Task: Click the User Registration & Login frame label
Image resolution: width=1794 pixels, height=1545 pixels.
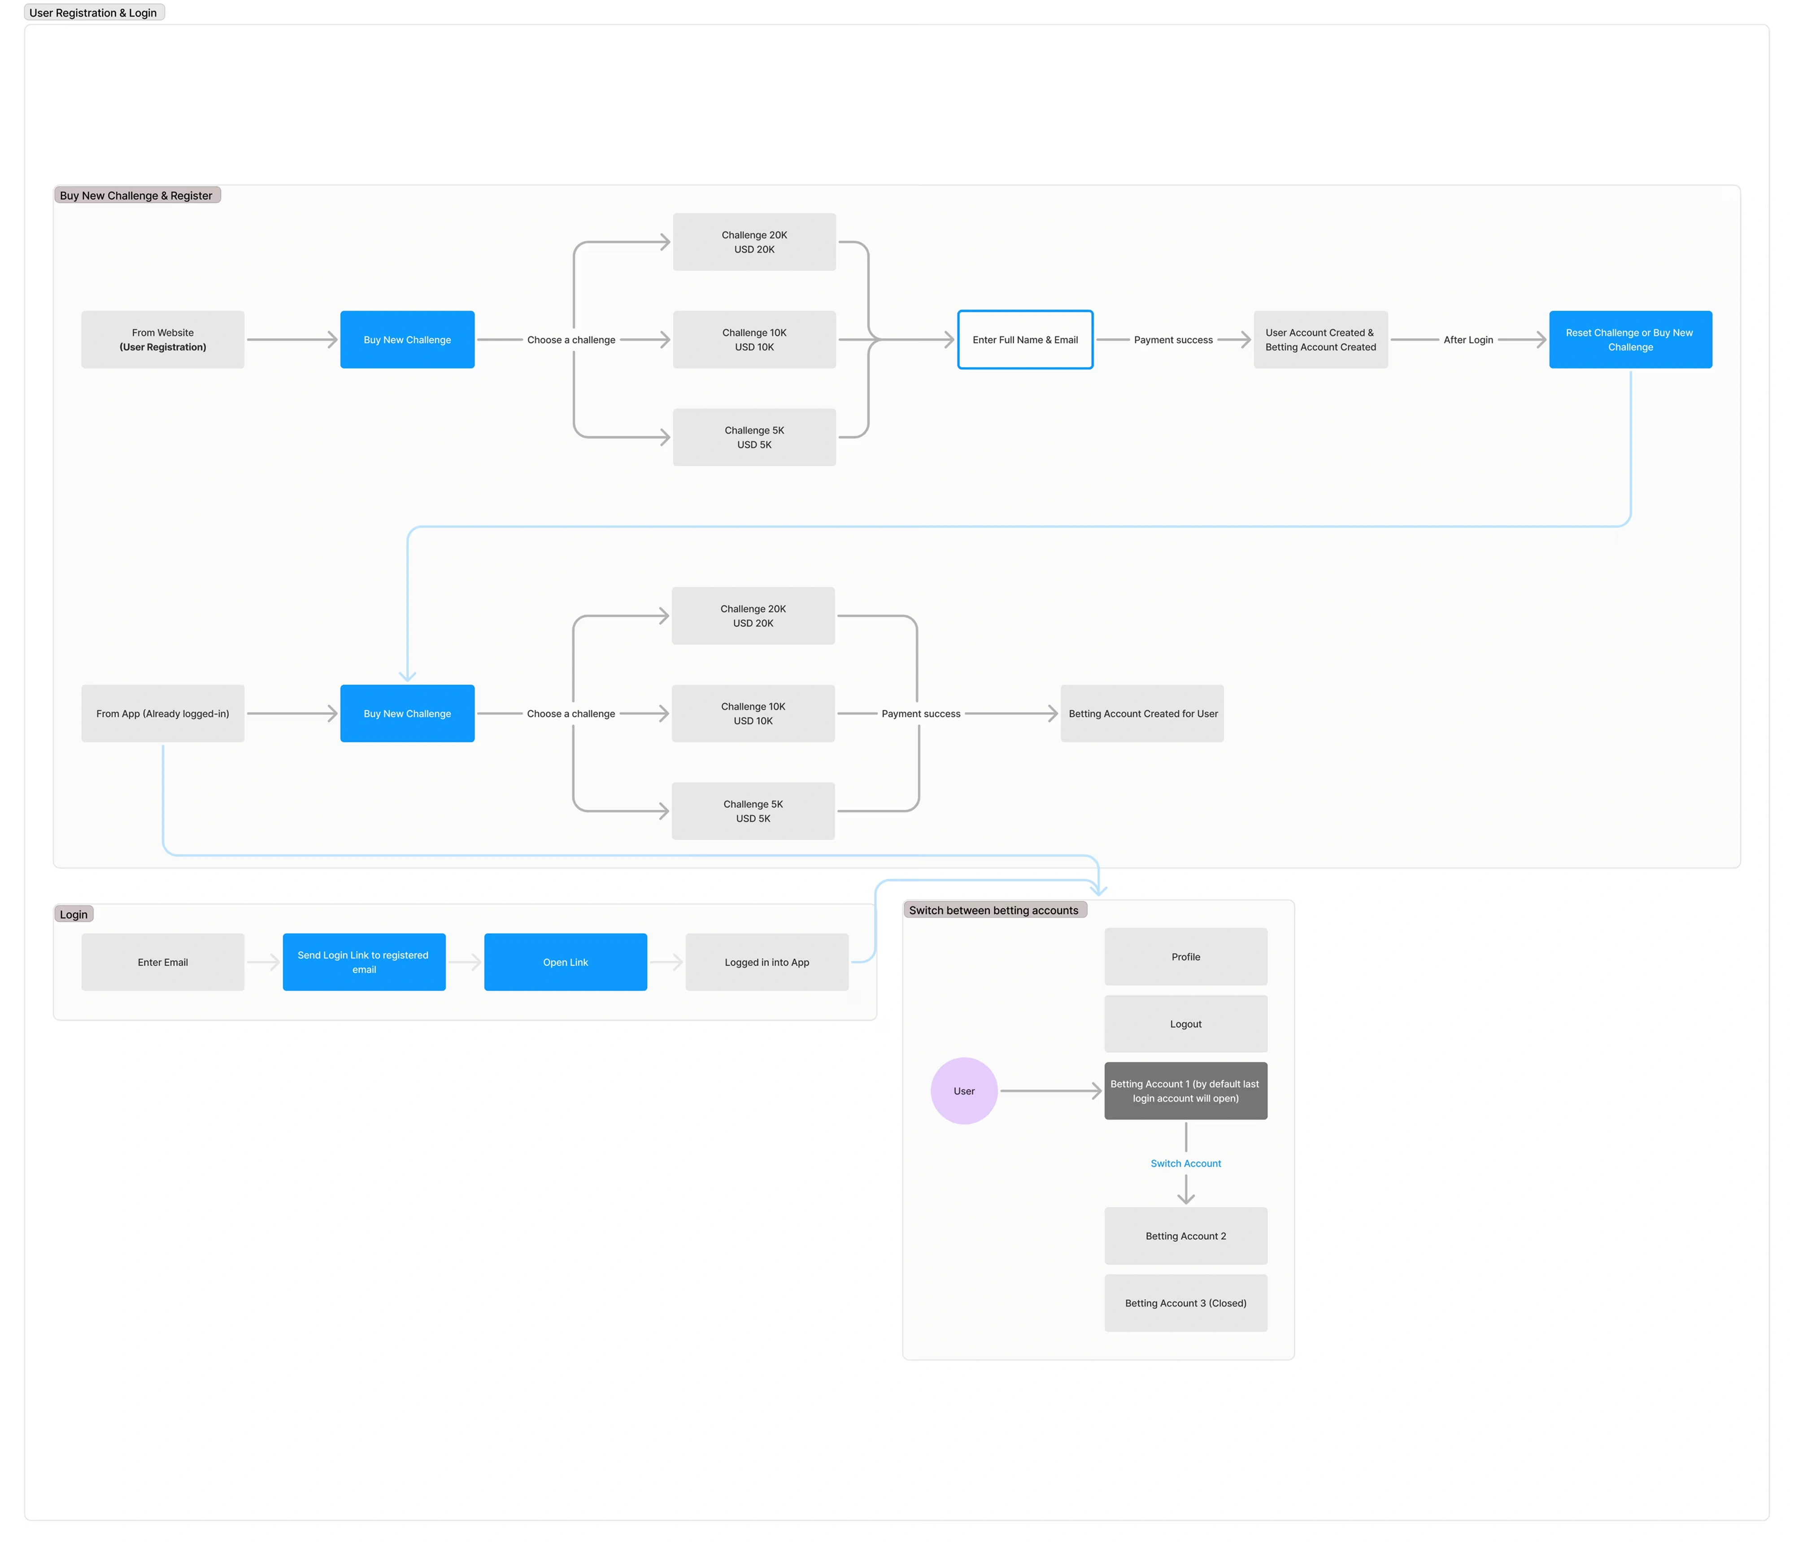Action: [x=93, y=13]
